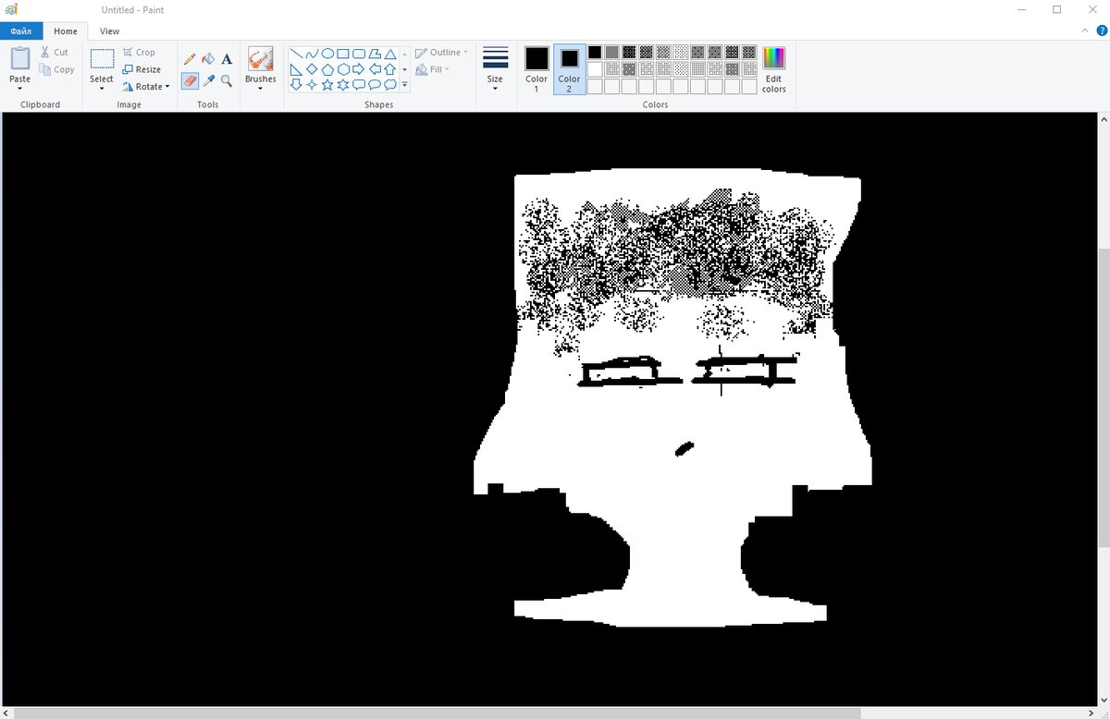Pick the Eraser tool
This screenshot has height=719, width=1110.
(190, 81)
